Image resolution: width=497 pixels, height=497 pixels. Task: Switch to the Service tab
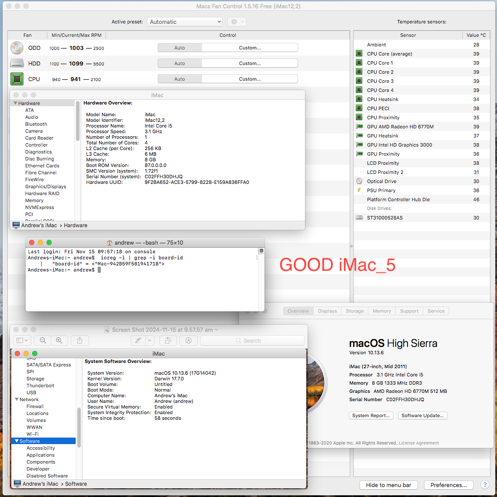[x=436, y=311]
